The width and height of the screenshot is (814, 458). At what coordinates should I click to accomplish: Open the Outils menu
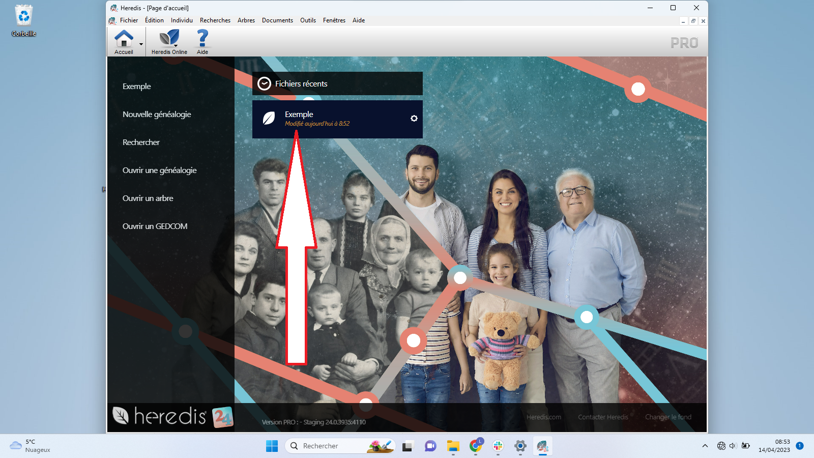click(x=308, y=20)
